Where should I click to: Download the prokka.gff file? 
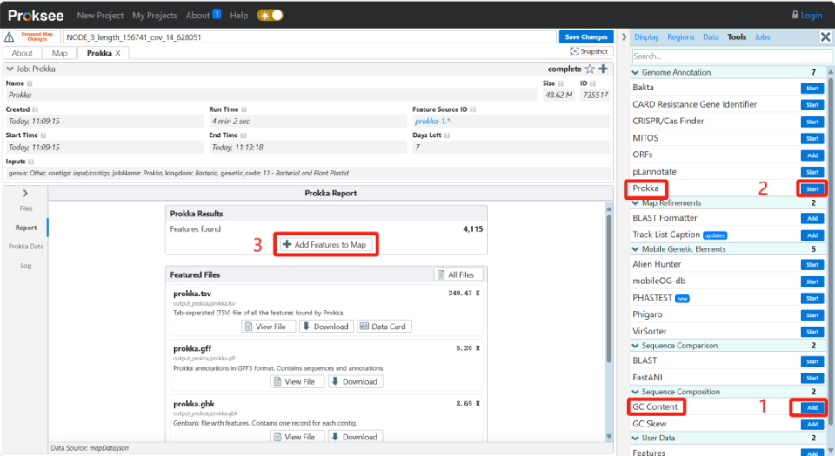click(x=355, y=381)
